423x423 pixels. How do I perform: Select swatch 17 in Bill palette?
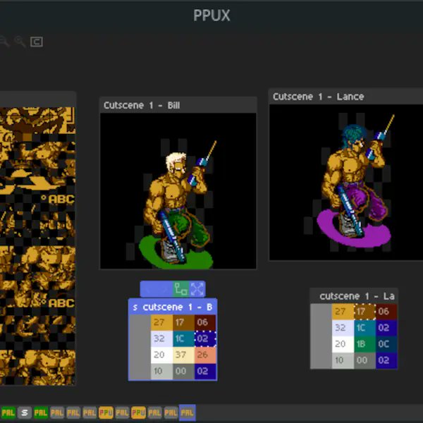coord(183,323)
